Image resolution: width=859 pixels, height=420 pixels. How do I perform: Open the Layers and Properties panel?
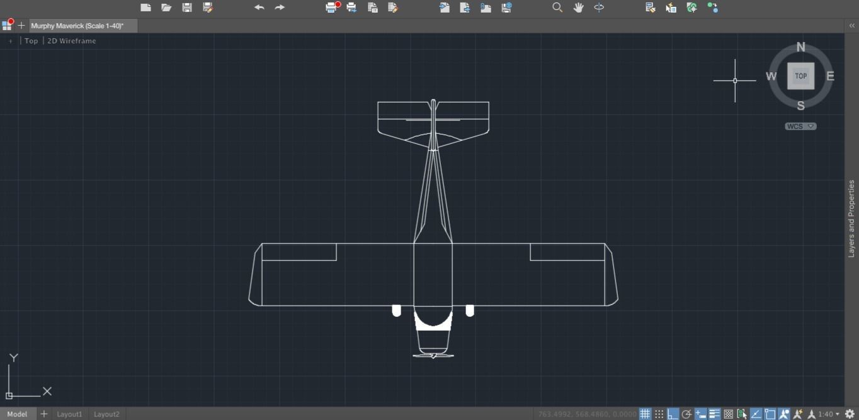click(851, 220)
